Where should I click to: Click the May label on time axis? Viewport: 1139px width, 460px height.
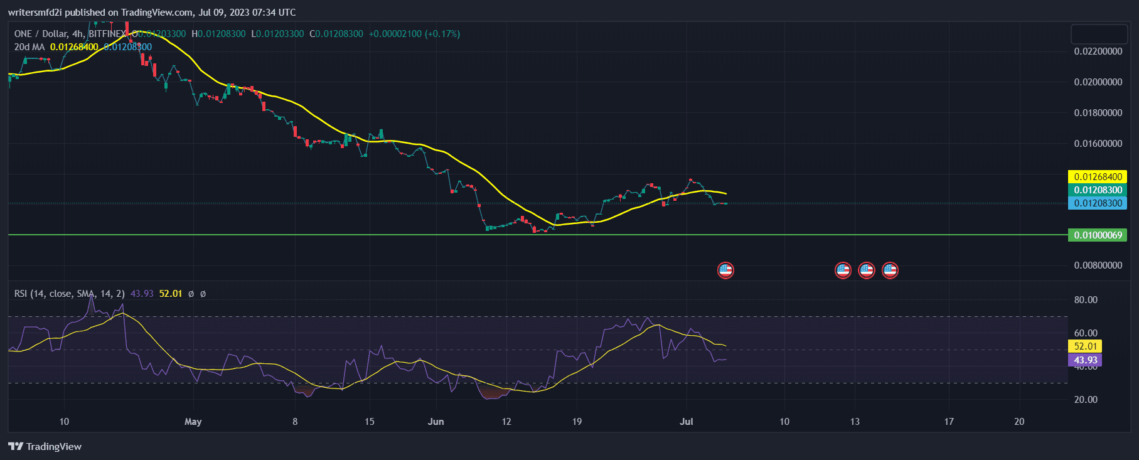(x=193, y=422)
